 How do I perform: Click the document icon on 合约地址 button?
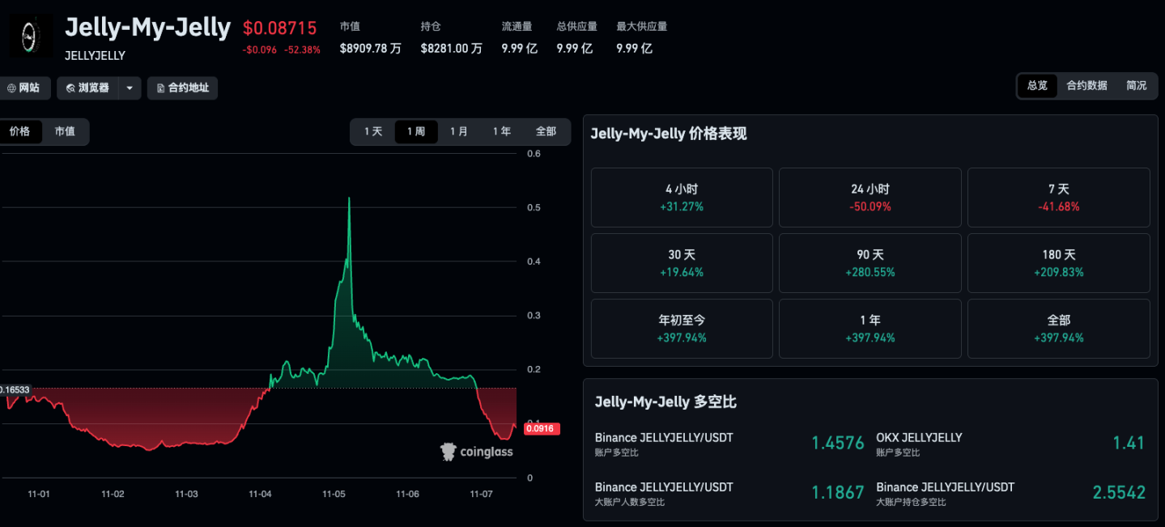tap(160, 88)
